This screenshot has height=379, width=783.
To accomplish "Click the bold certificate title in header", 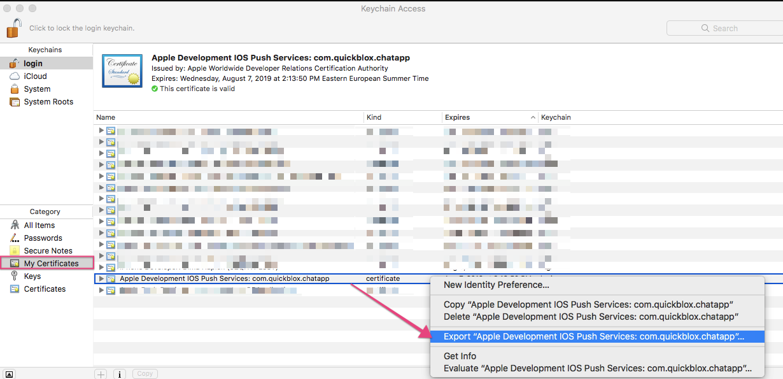I will (281, 57).
